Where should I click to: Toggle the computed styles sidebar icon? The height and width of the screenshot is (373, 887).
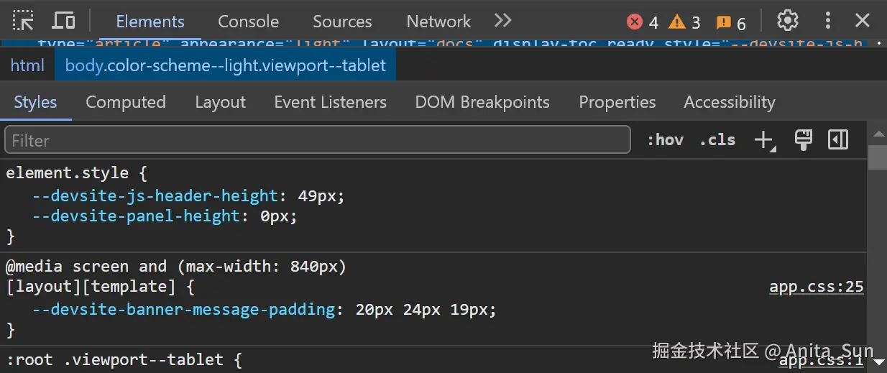(838, 140)
